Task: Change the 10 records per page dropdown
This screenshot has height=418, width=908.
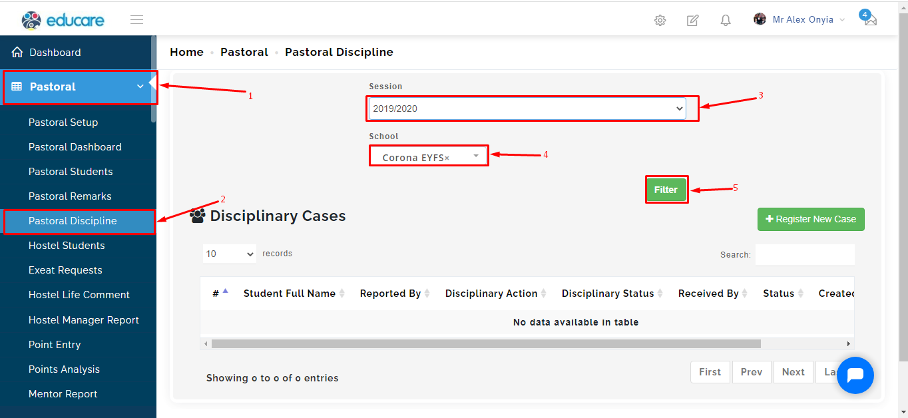Action: tap(230, 254)
